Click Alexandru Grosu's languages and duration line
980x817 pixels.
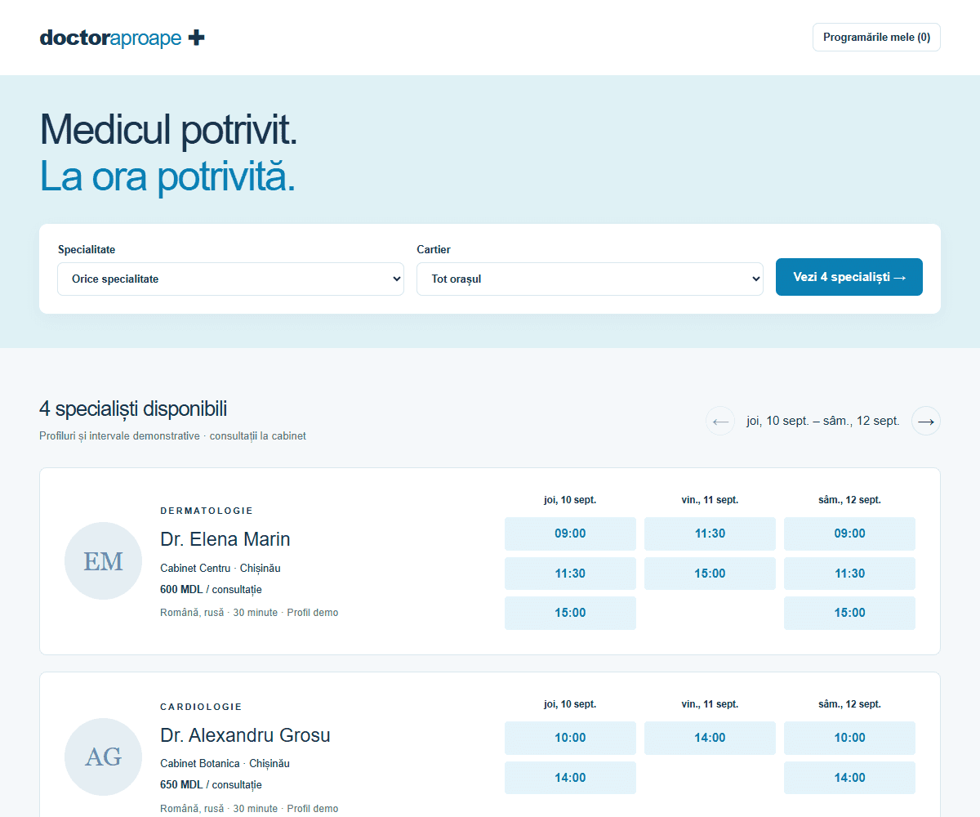point(249,809)
